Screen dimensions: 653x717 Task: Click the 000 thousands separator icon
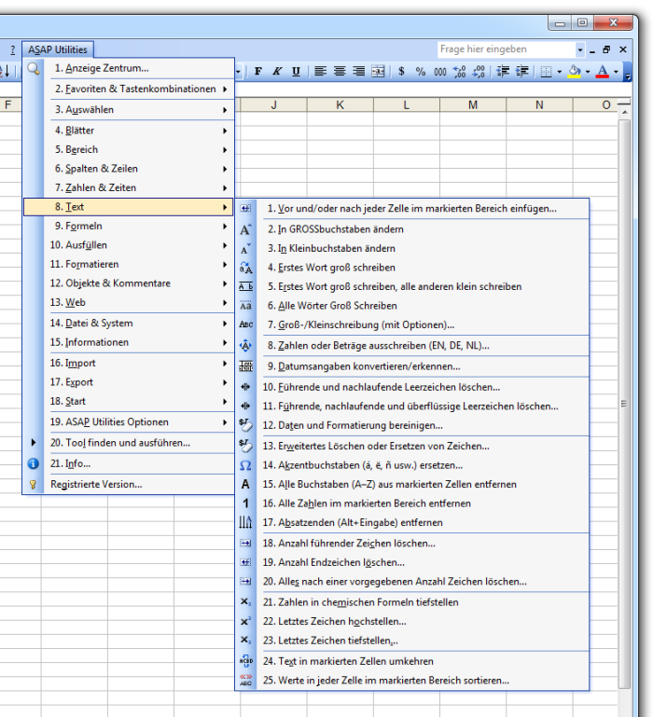440,71
